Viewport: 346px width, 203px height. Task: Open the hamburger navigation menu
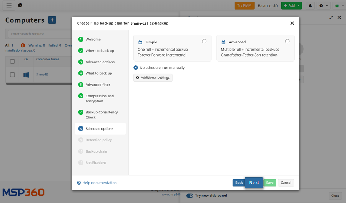(x=9, y=5)
